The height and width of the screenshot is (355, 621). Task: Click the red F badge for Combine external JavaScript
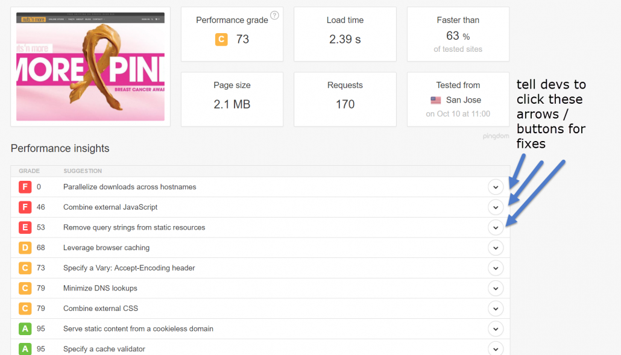coord(25,207)
